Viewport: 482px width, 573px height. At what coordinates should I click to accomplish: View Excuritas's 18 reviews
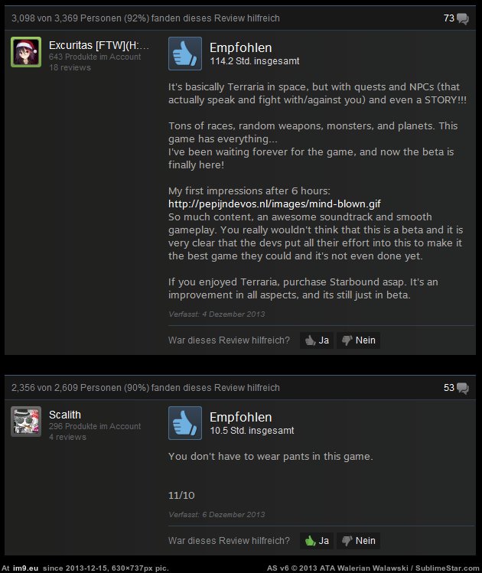click(x=70, y=67)
